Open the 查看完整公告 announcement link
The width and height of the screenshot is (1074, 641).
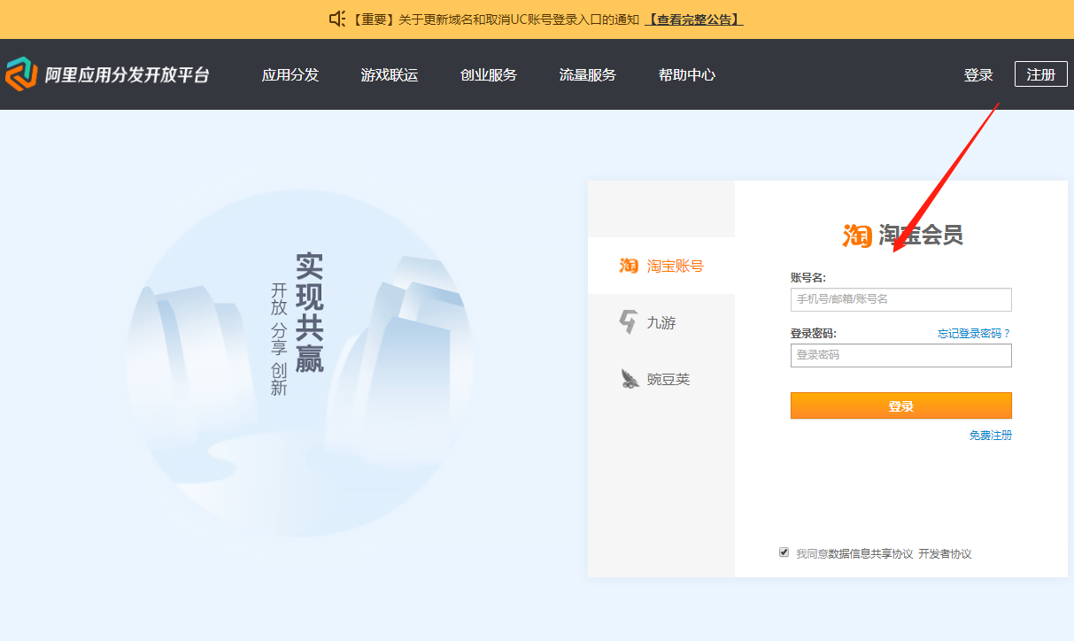[694, 19]
